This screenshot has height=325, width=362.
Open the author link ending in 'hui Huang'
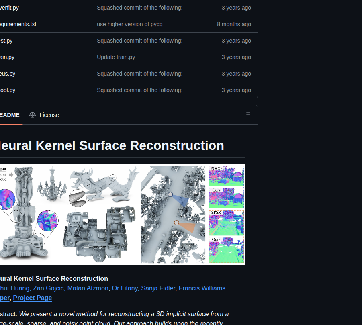[14, 288]
